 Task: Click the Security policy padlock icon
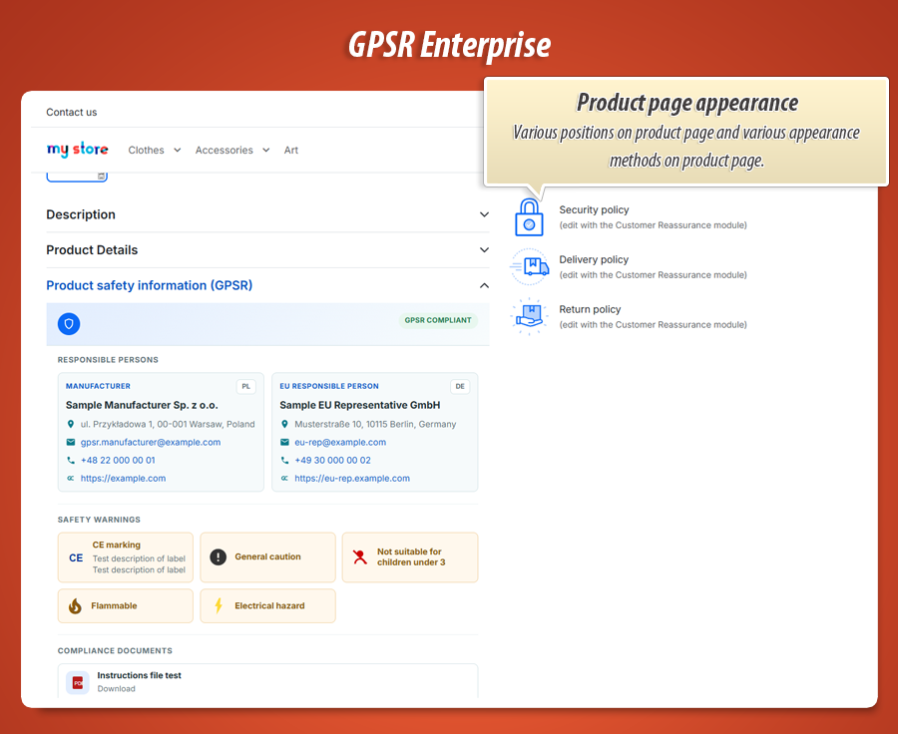click(x=529, y=217)
